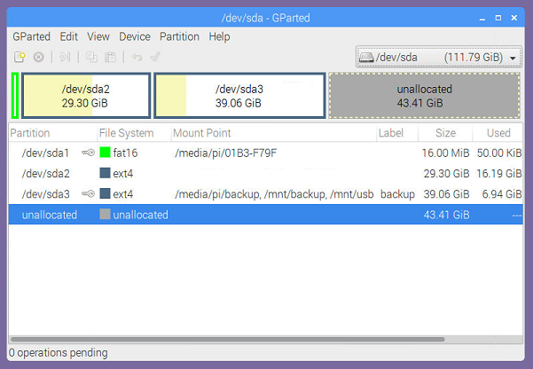This screenshot has width=533, height=369.
Task: Select /dev/sda2 block in disk map
Action: point(86,96)
